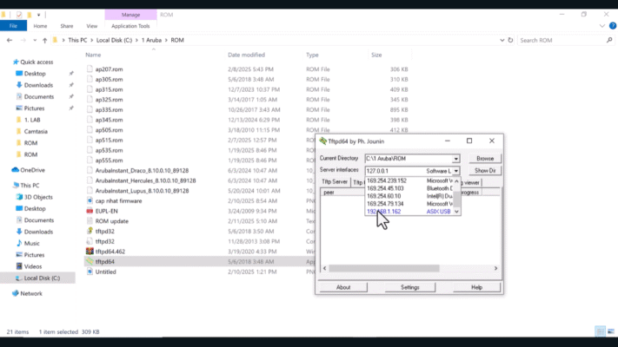
Task: Expand the ribbon chevron
Action: coord(601,26)
